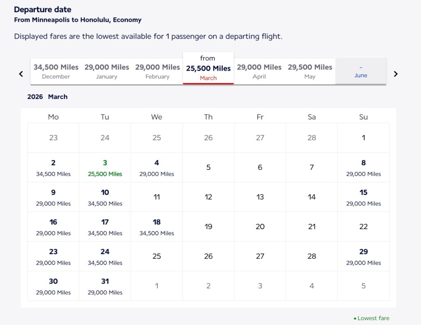Choose departure date March 4
421x325 pixels.
pos(157,168)
